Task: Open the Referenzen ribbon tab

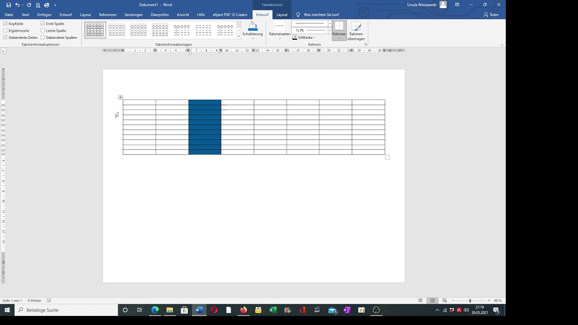Action: pos(107,14)
